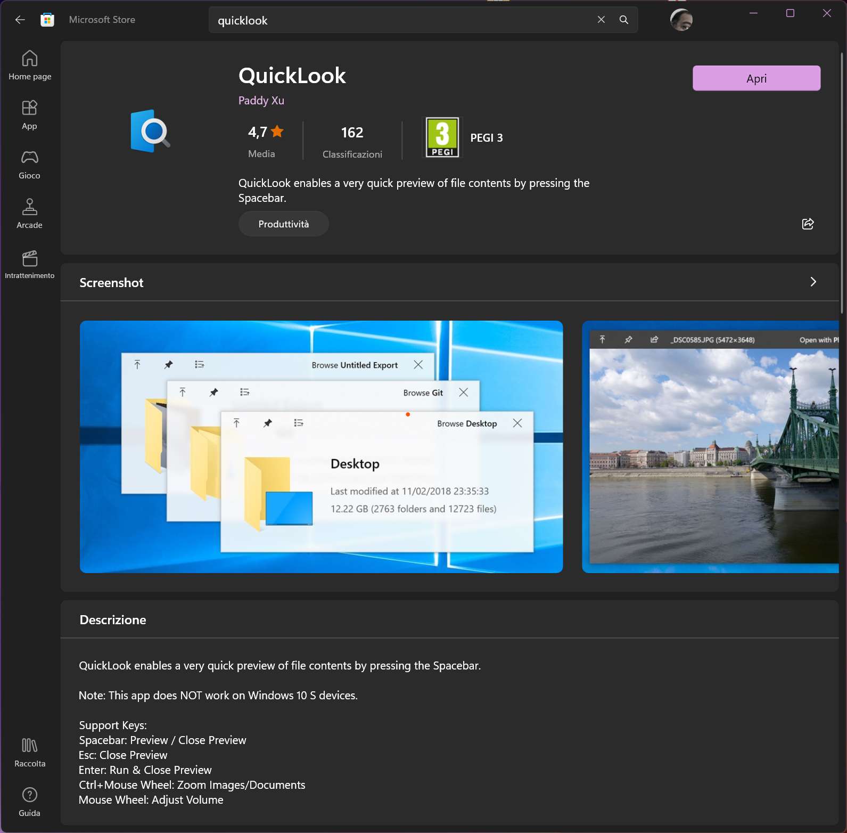The width and height of the screenshot is (847, 833).
Task: Open the user profile avatar
Action: point(681,20)
